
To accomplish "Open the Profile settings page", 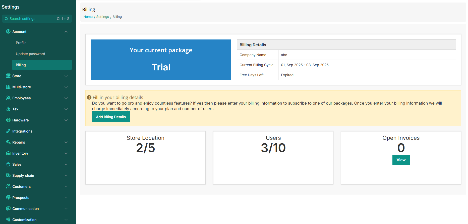I will point(21,43).
